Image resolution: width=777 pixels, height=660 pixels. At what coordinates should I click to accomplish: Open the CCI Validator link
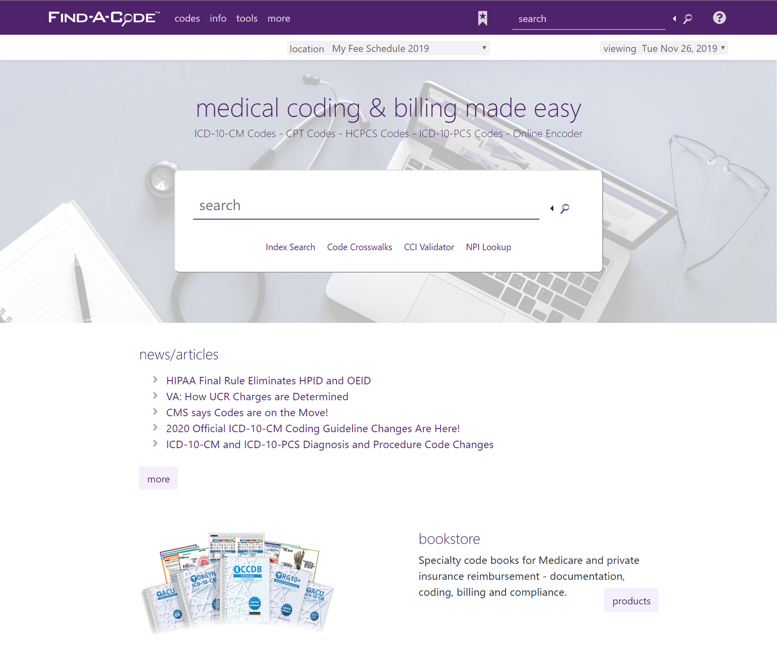[x=429, y=247]
